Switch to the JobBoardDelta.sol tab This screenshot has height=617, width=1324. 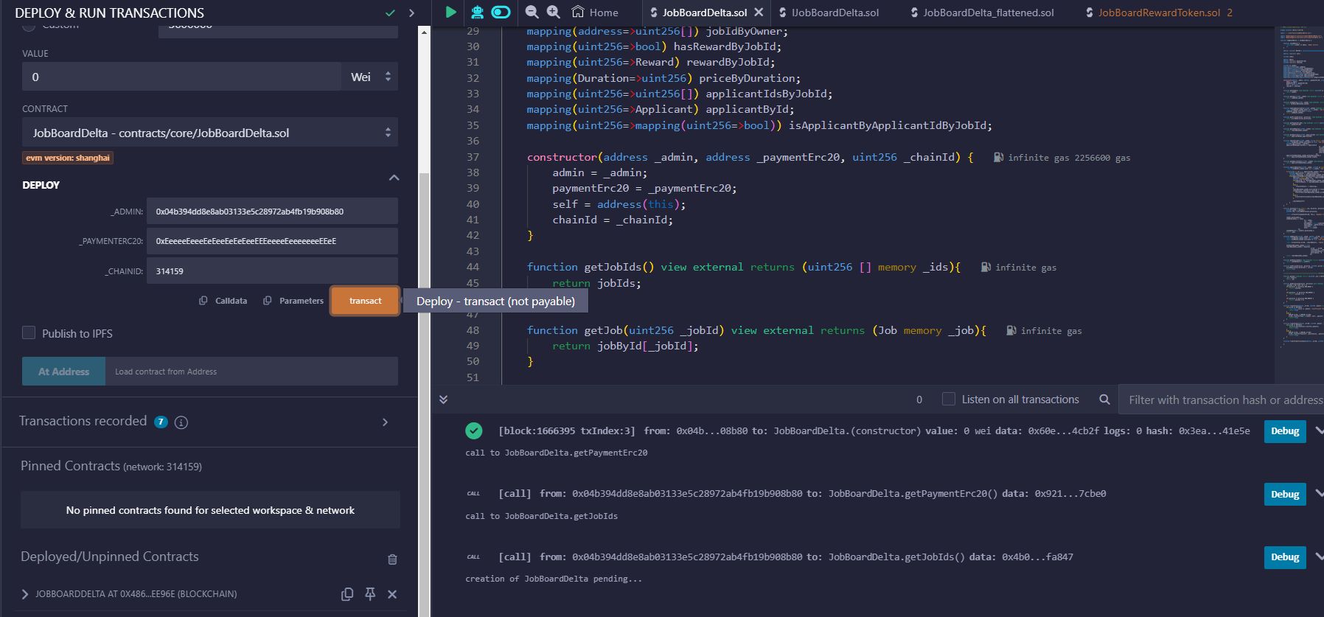[704, 13]
